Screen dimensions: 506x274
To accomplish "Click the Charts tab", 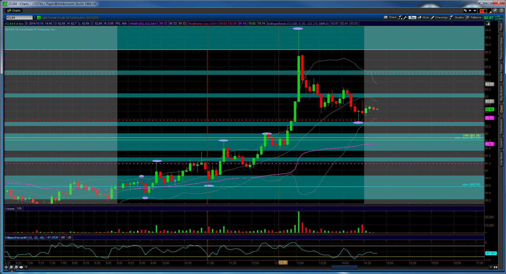I will point(14,11).
